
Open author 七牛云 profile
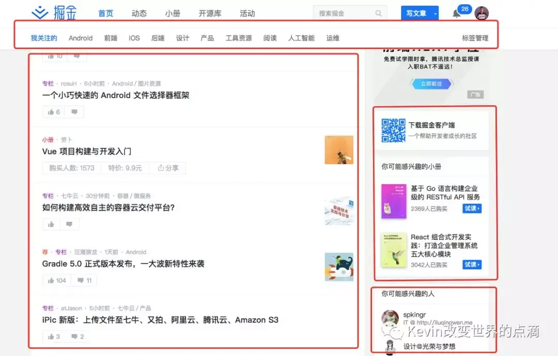point(69,196)
